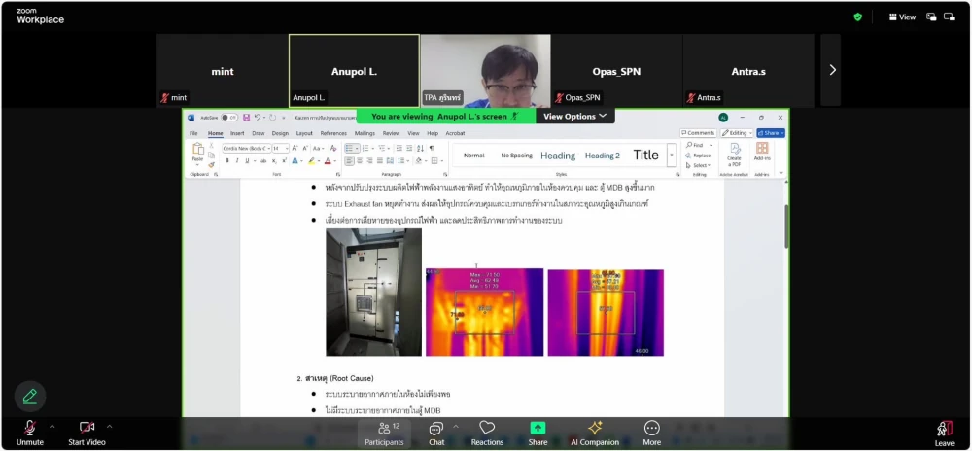Open the File menu tab

tap(193, 133)
